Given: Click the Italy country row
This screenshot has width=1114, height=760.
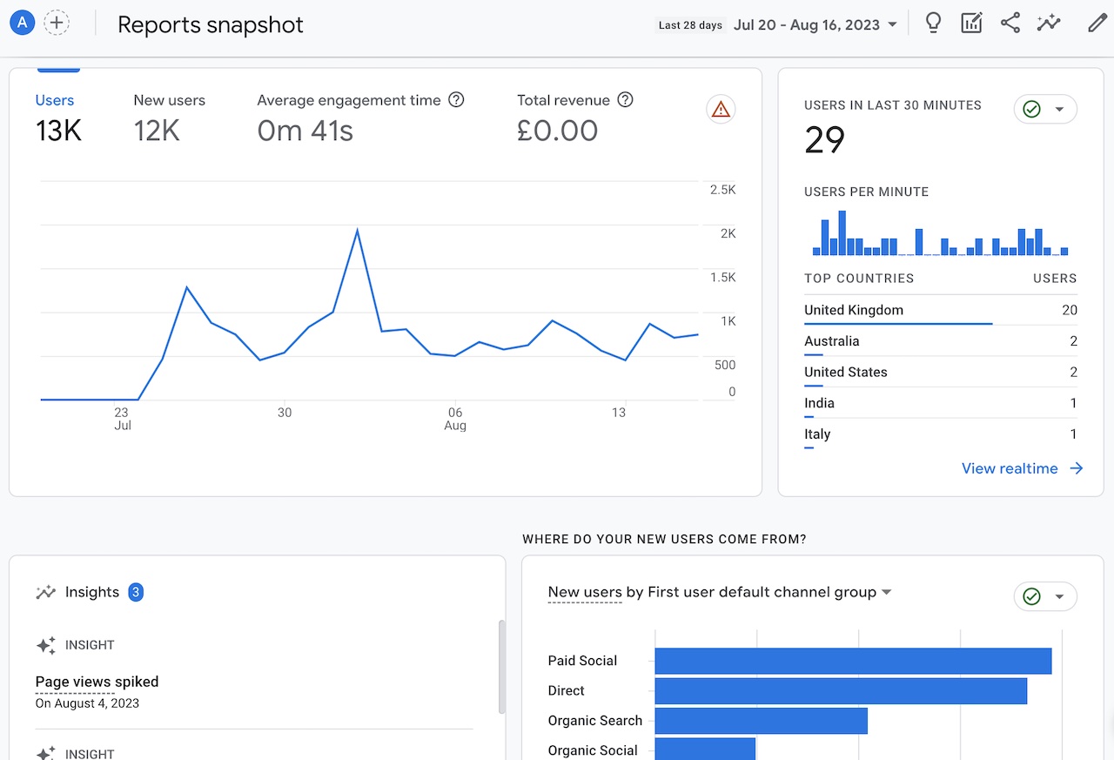Looking at the screenshot, I should (x=941, y=434).
